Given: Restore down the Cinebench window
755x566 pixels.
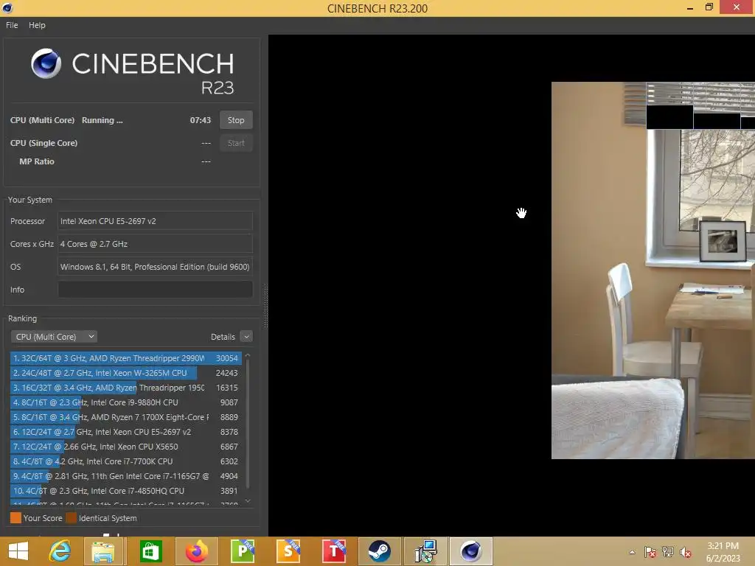Looking at the screenshot, I should click(709, 7).
